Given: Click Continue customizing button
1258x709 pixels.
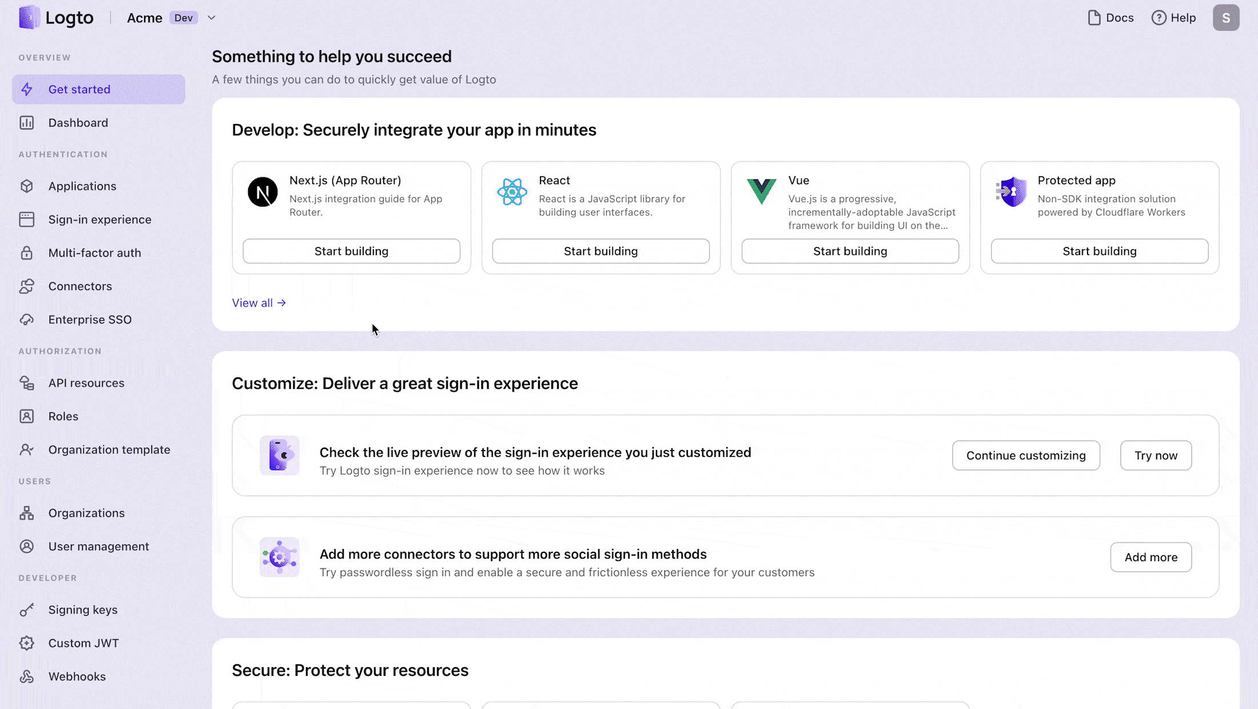Looking at the screenshot, I should (1025, 456).
